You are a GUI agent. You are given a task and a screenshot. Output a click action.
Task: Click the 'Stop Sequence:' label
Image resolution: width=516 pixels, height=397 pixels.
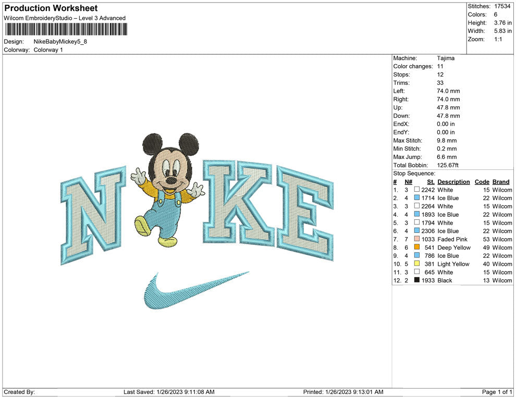click(414, 173)
